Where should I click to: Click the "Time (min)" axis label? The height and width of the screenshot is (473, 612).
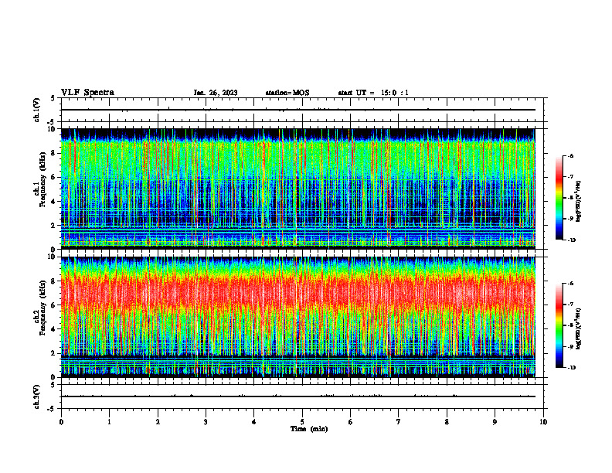click(309, 429)
